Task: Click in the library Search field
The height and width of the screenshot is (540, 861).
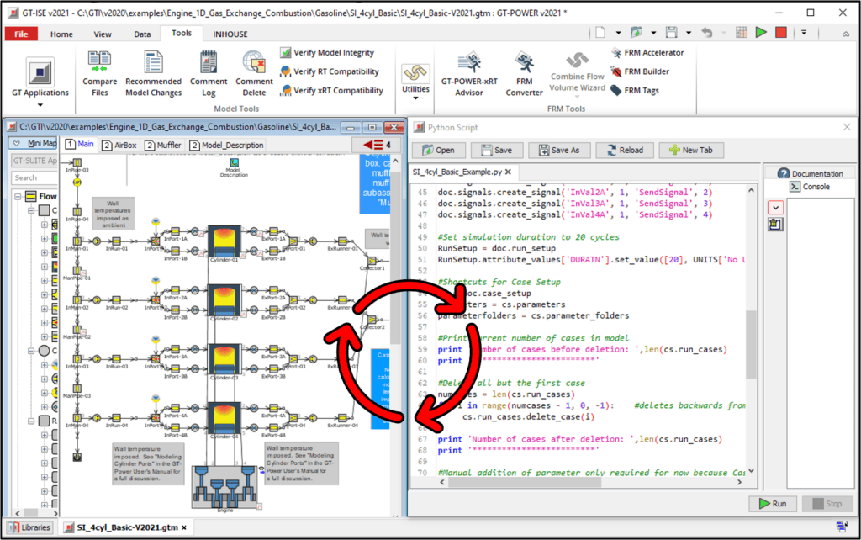Action: click(x=34, y=178)
